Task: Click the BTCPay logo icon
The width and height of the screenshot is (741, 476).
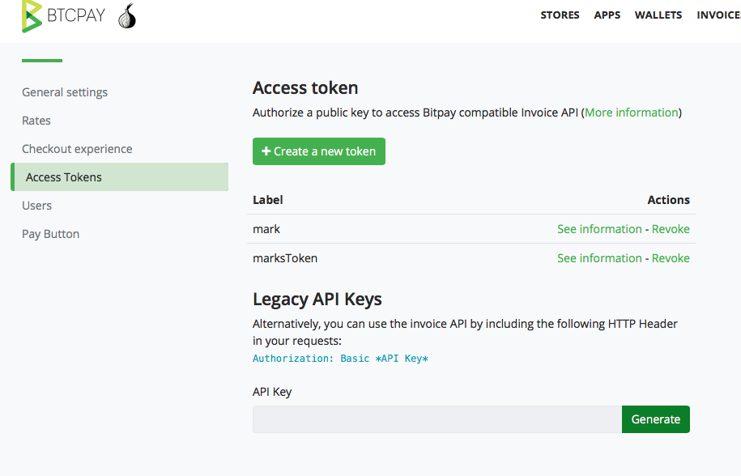Action: point(32,16)
